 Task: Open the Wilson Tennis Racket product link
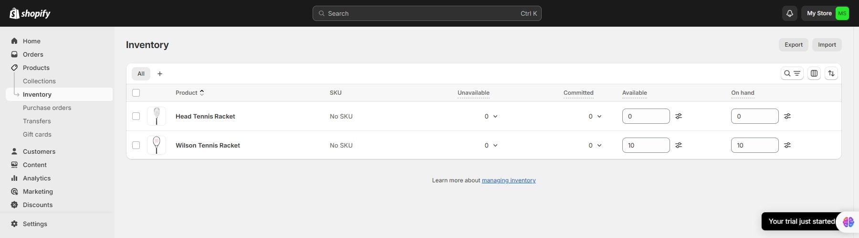(208, 145)
